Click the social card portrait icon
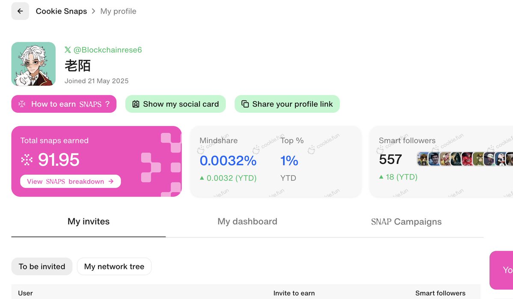The image size is (513, 299). click(x=136, y=104)
